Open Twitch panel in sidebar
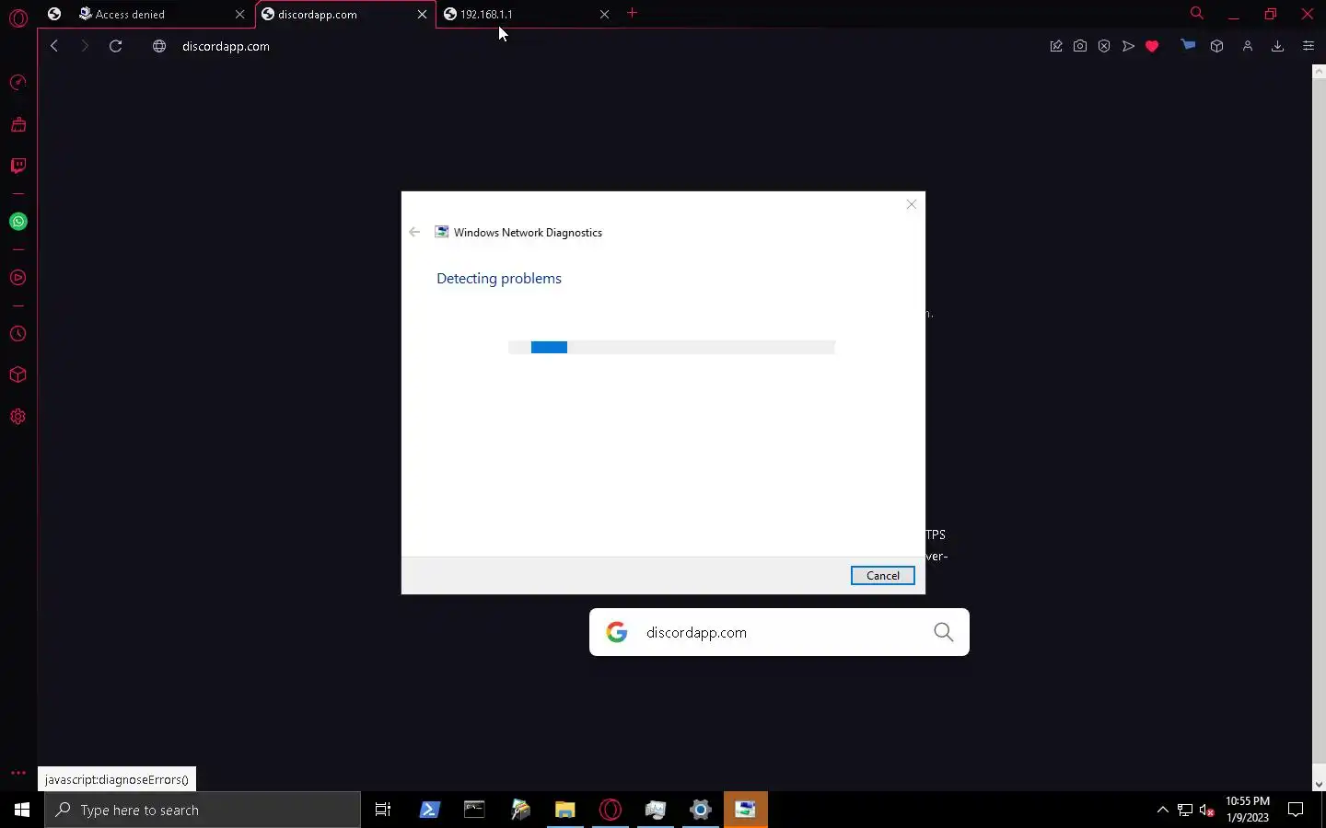1326x828 pixels. coord(17,166)
